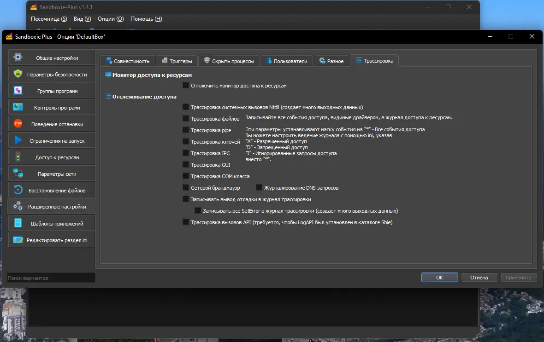The width and height of the screenshot is (544, 342).
Task: Select the Трассировка tab
Action: (x=374, y=61)
